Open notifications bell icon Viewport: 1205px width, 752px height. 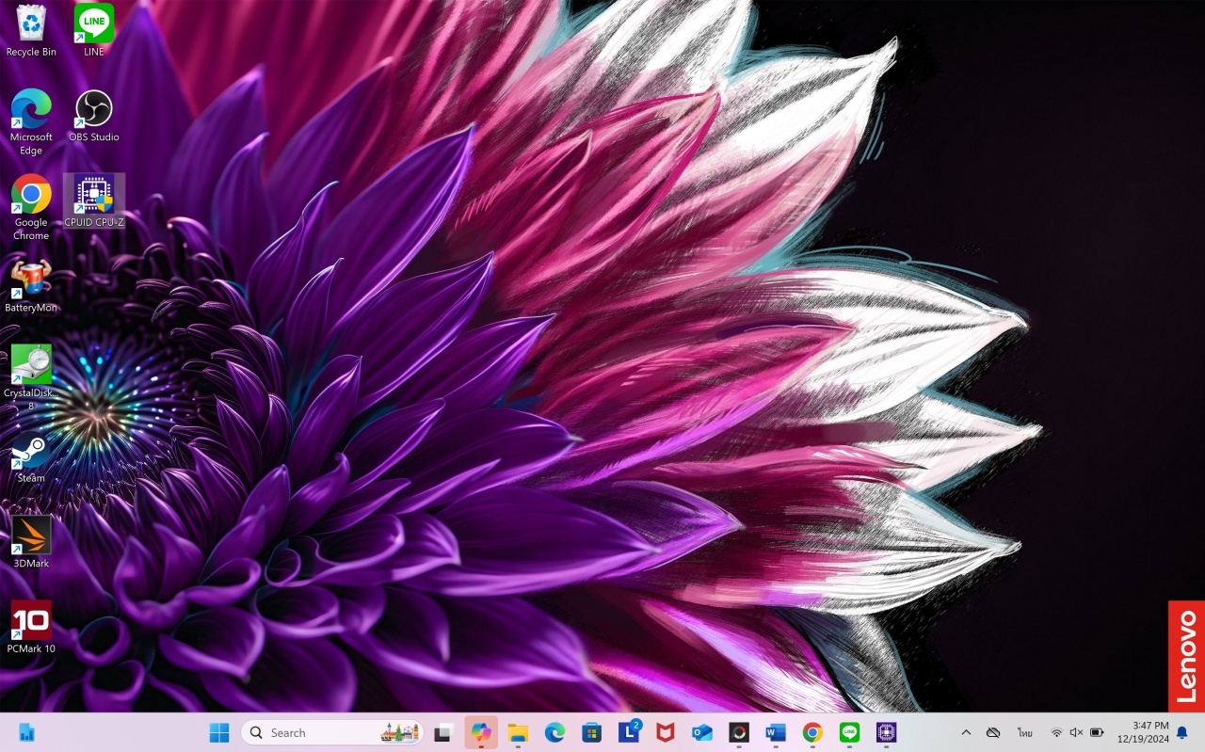(x=1182, y=732)
